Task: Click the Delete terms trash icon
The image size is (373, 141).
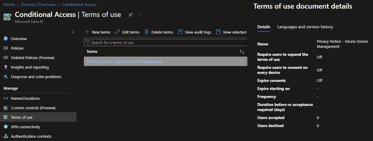Action: pos(146,32)
